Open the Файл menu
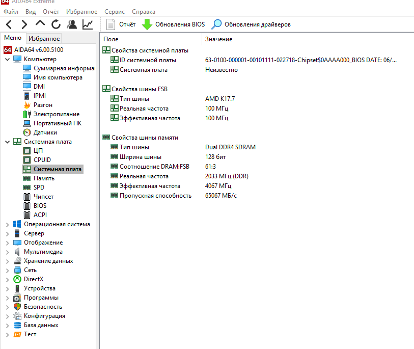This screenshot has width=414, height=349. 11,12
